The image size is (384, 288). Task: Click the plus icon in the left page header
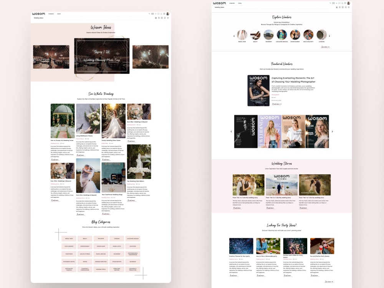click(156, 14)
